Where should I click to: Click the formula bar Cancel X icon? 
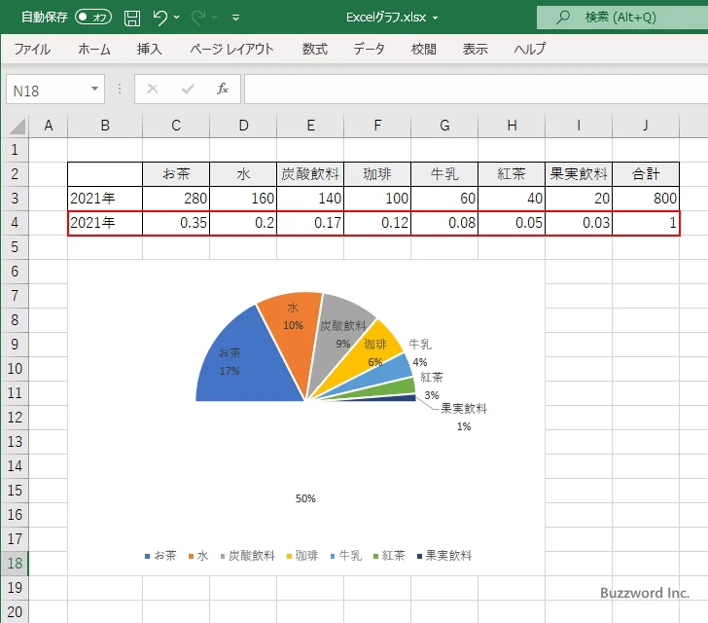click(x=153, y=89)
